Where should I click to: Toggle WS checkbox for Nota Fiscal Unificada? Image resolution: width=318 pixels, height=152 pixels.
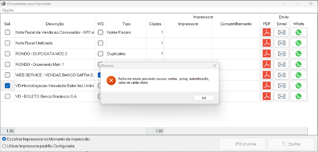100,43
